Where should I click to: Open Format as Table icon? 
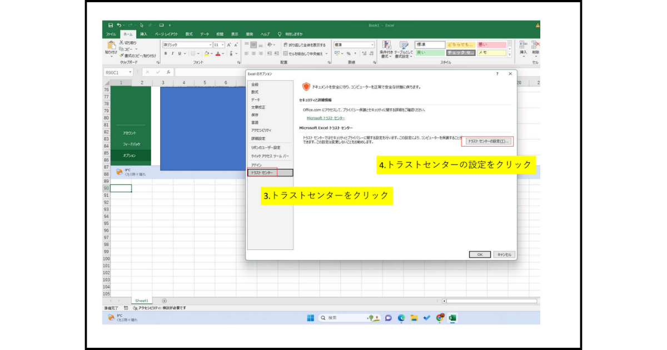click(404, 45)
